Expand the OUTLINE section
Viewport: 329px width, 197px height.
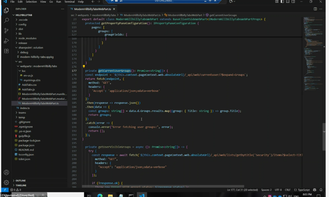pos(21,181)
